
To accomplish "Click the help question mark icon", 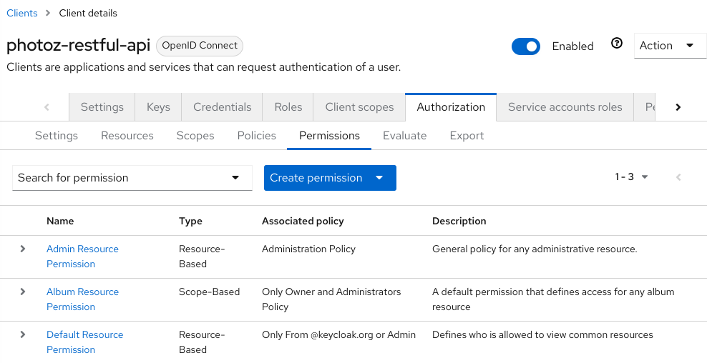I will tap(616, 44).
